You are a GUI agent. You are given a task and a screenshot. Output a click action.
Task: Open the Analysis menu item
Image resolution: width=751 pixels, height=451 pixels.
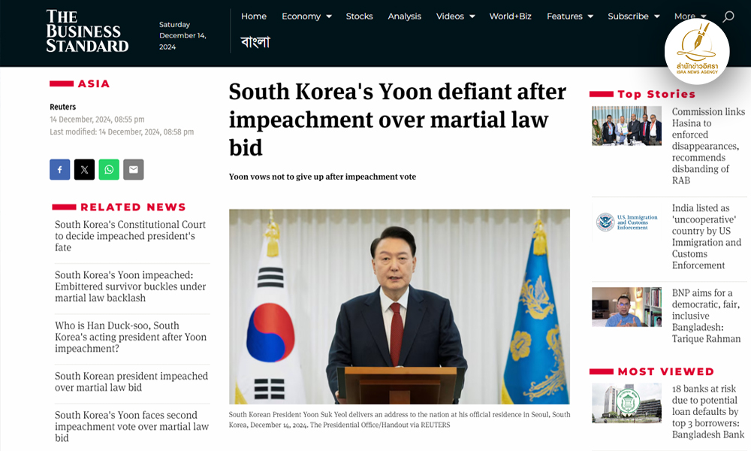(x=404, y=17)
